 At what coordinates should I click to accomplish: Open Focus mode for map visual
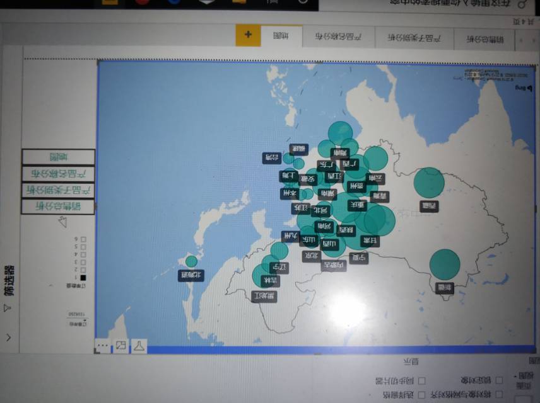(121, 345)
